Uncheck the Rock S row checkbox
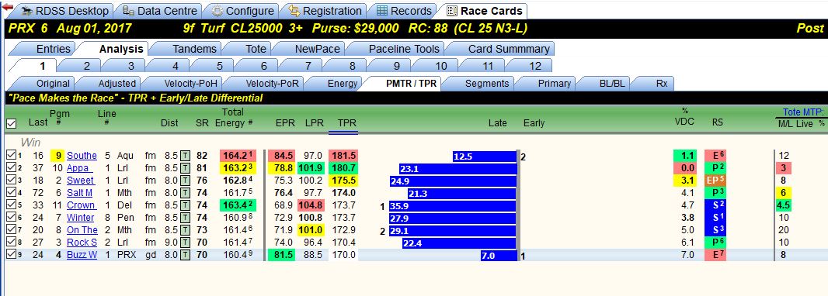 [x=11, y=243]
